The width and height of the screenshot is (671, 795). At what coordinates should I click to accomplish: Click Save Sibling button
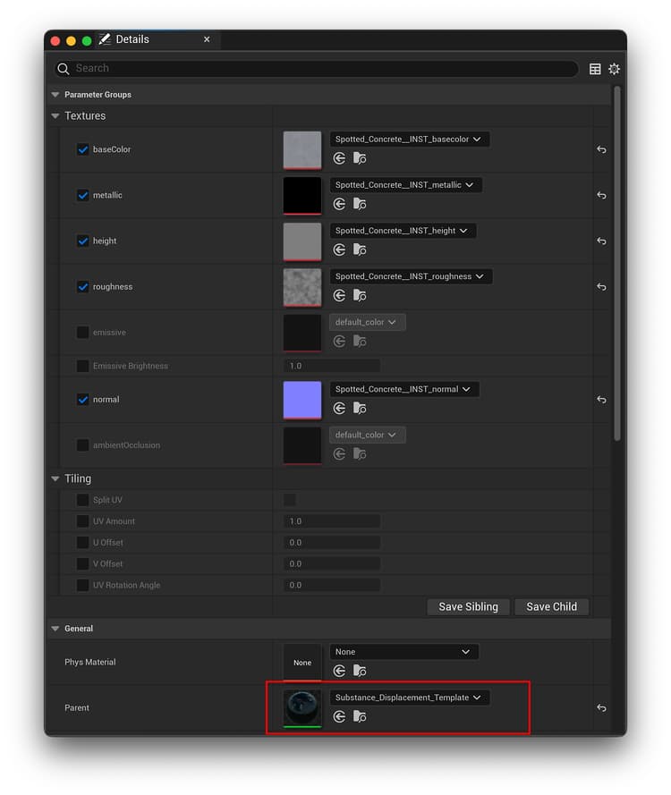468,607
